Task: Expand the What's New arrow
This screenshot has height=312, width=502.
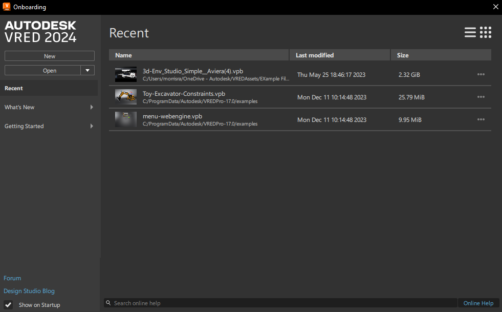Action: pos(92,107)
